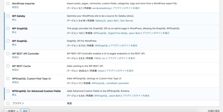The height and width of the screenshot is (112, 223).
Task: Tick the WP Gatsby checkbox
Action: (8, 16)
